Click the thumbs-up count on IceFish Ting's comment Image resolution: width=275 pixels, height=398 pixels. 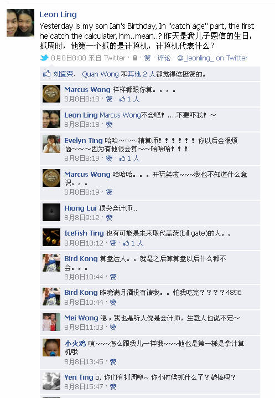(133, 243)
